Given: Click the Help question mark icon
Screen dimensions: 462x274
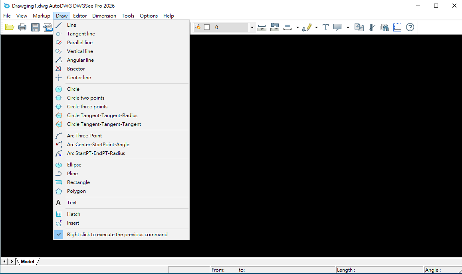Looking at the screenshot, I should (x=410, y=27).
